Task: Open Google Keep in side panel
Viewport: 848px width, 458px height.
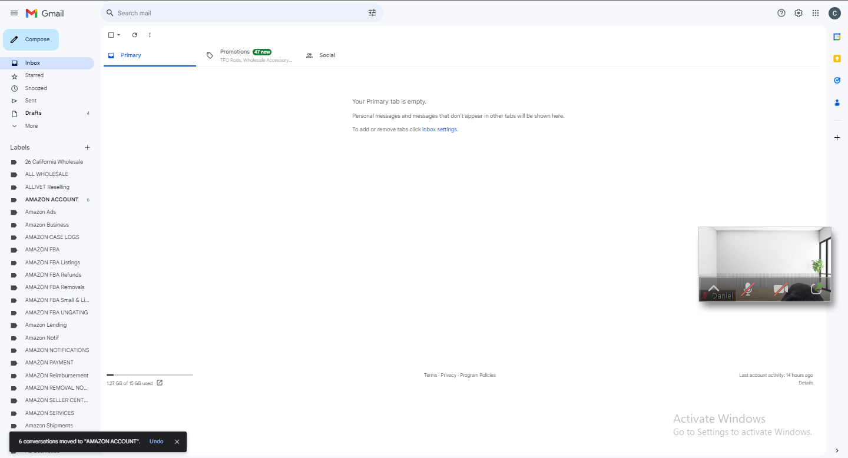Action: (837, 58)
